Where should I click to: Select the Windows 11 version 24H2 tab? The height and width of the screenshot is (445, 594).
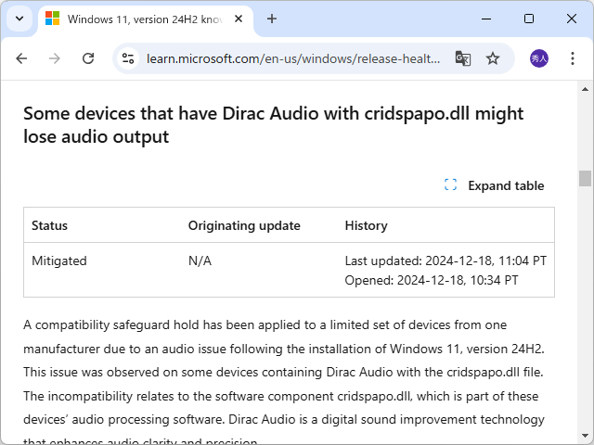tap(146, 19)
